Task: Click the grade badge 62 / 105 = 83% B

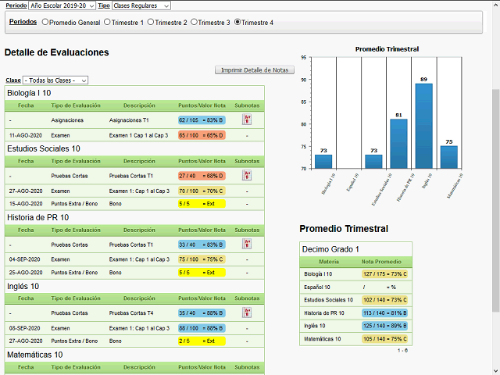Action: point(202,120)
